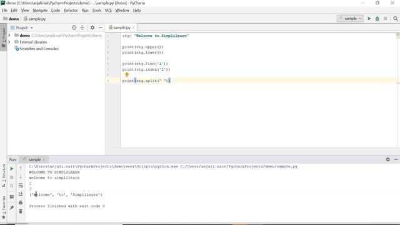Clear all console output with trash icon
The image size is (400, 225).
pyautogui.click(x=21, y=211)
